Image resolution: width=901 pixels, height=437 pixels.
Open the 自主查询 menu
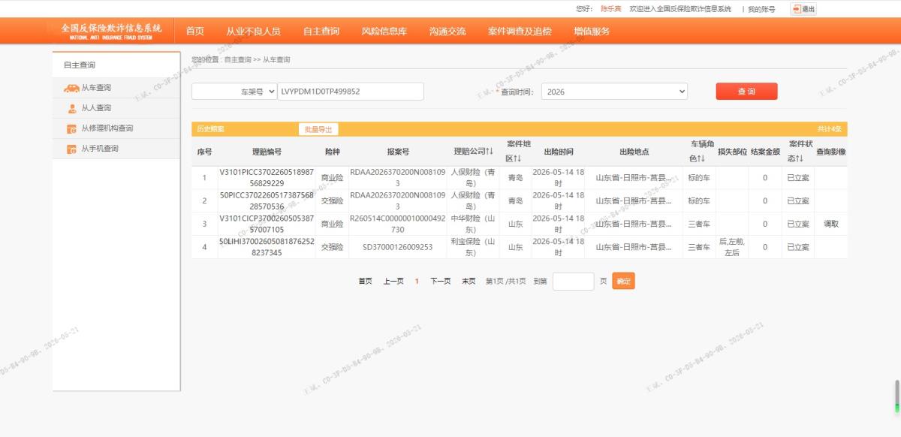tap(321, 31)
